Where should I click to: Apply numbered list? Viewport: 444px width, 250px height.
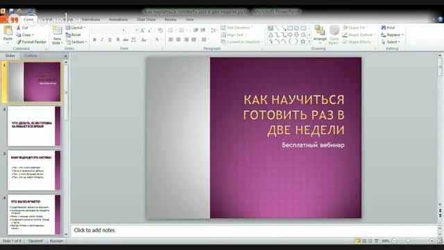tap(183, 30)
